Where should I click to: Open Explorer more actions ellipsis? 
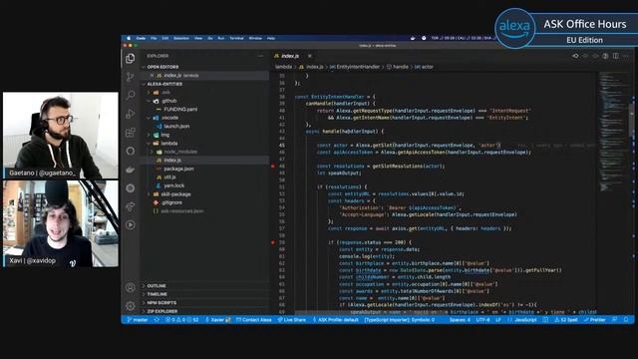pyautogui.click(x=260, y=56)
